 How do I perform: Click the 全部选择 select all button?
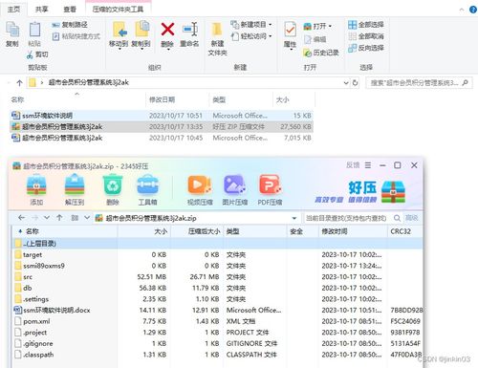click(x=366, y=25)
